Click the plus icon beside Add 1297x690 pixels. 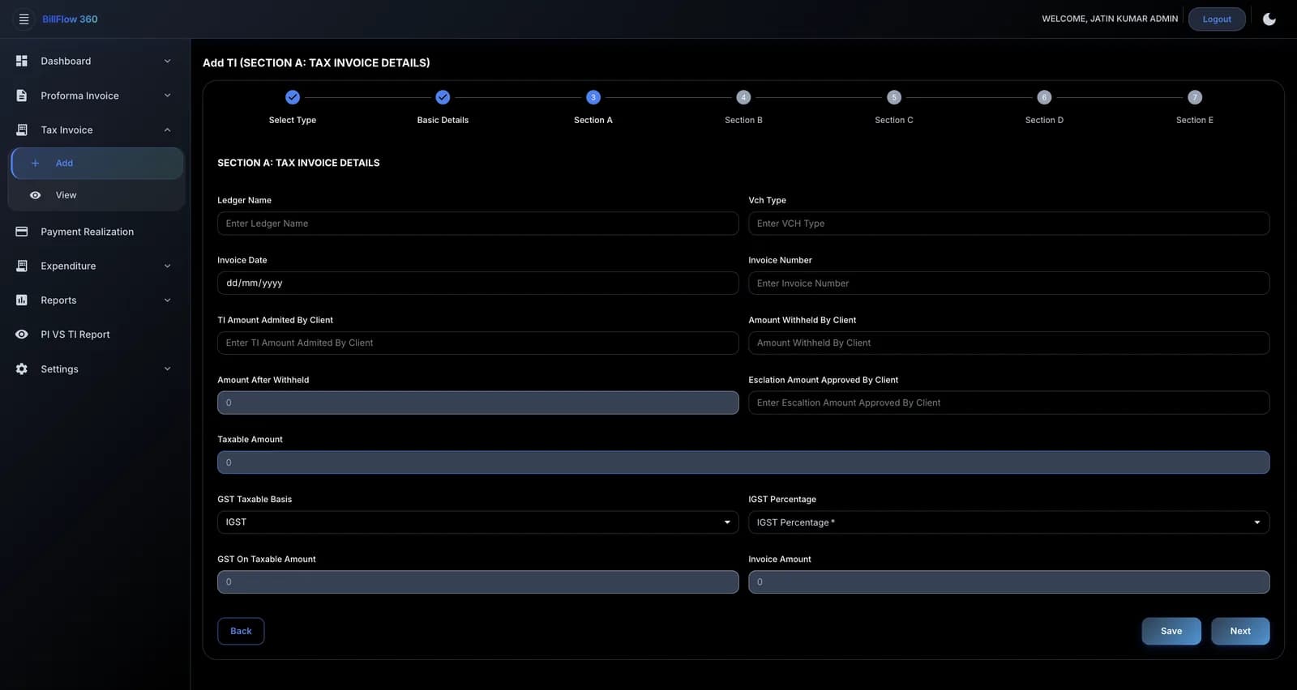[x=35, y=163]
